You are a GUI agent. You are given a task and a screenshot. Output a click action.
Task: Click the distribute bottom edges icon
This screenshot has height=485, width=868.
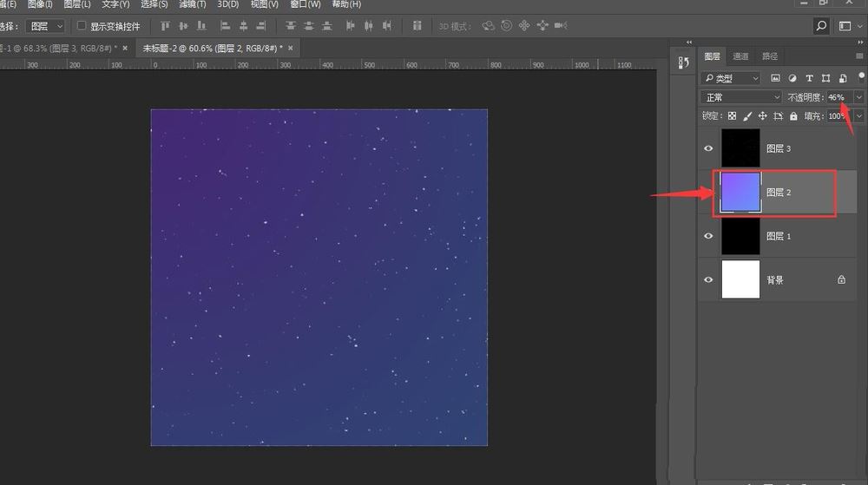327,26
